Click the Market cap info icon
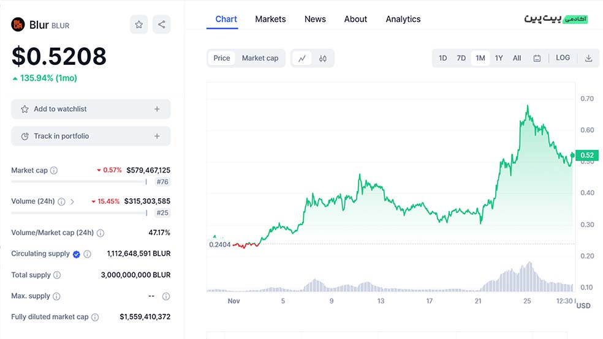The width and height of the screenshot is (603, 339). [54, 171]
